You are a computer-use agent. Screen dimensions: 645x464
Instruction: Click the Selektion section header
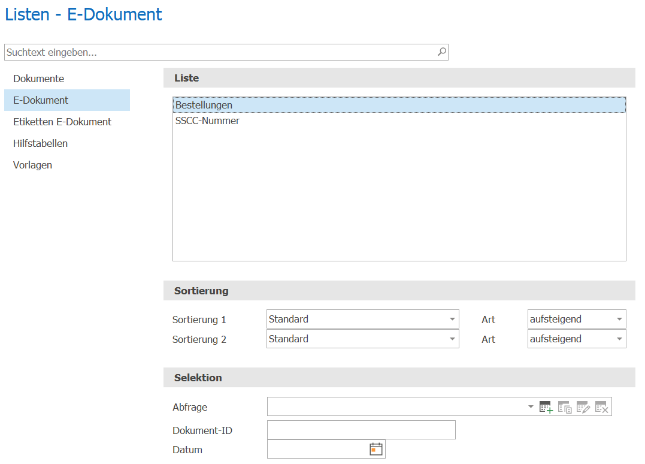pyautogui.click(x=399, y=378)
